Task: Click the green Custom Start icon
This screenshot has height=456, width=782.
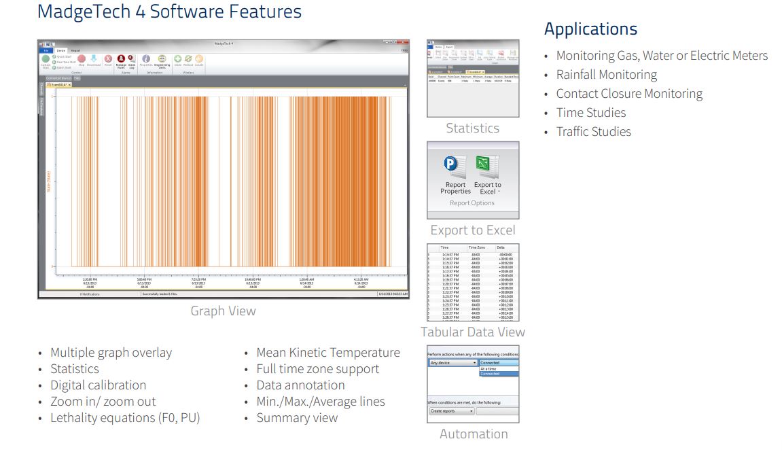Action: pos(46,59)
